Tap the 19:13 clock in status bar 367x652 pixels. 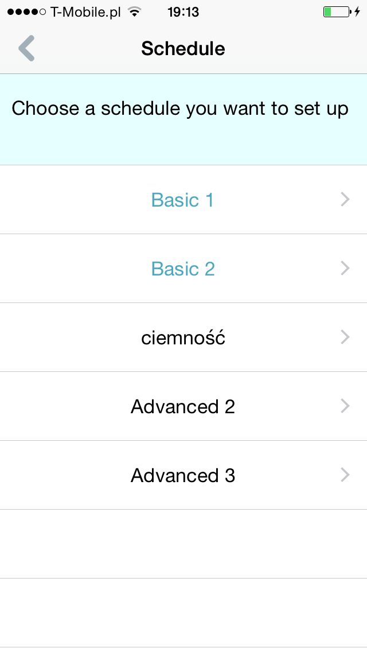coord(183,12)
